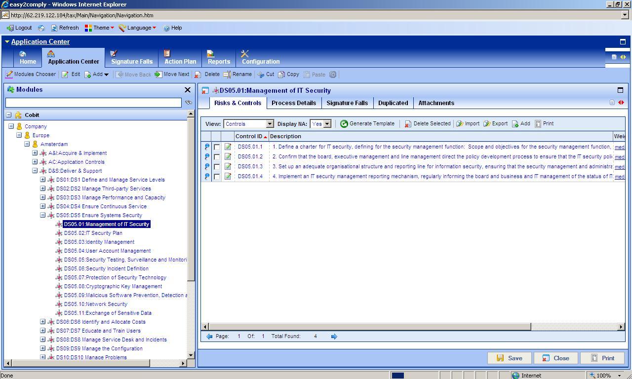Click the binoculars search icon in Modules
Image resolution: width=632 pixels, height=379 pixels.
[189, 103]
